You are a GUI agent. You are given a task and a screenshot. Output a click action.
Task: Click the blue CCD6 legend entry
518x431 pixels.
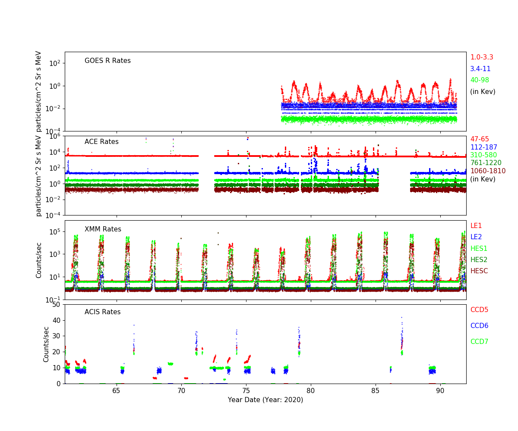click(x=479, y=326)
